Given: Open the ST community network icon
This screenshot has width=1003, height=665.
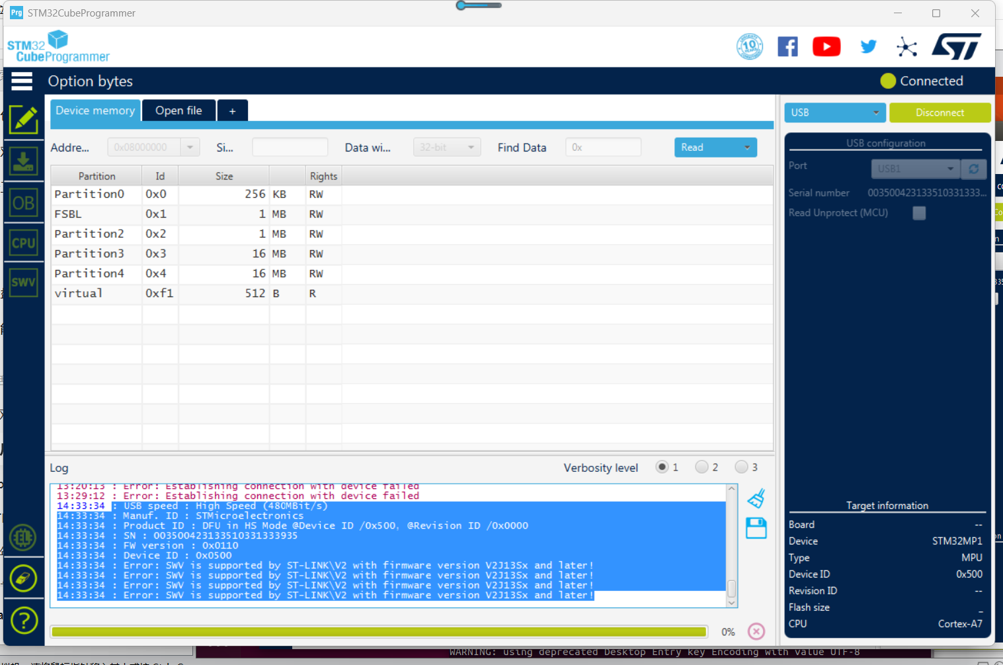Looking at the screenshot, I should [x=906, y=47].
